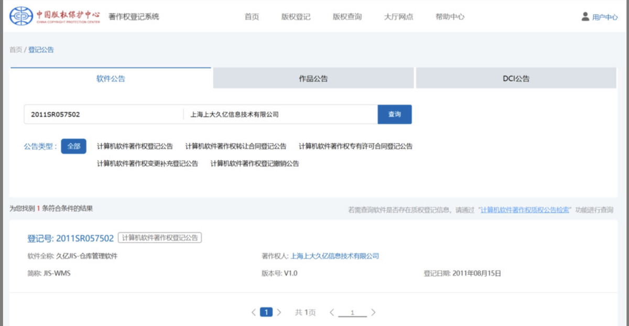Screen dimensions: 629x326
Task: Click next page arrow after page 1
Action: tap(279, 312)
